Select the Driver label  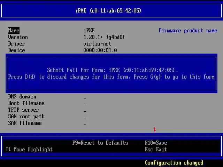point(16,44)
